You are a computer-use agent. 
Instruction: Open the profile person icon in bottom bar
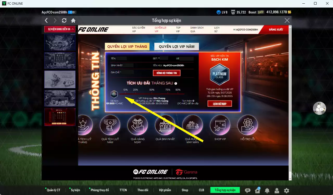pyautogui.click(x=277, y=191)
